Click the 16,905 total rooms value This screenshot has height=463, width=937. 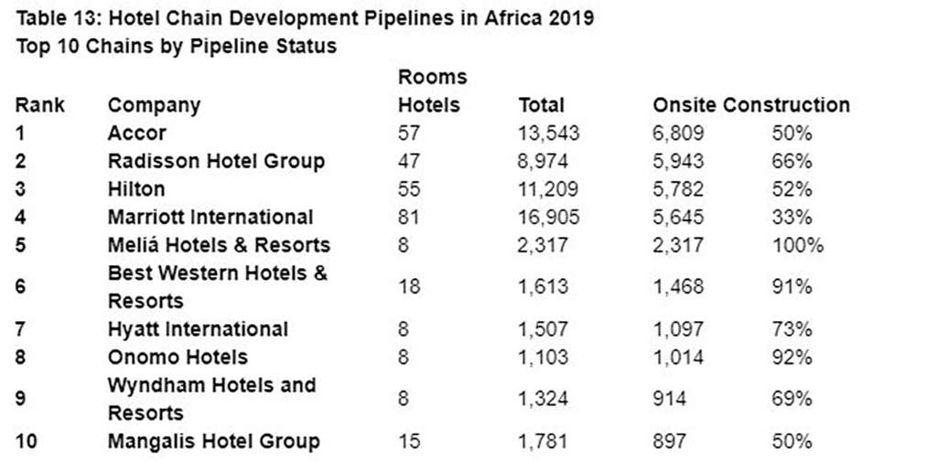(x=549, y=218)
